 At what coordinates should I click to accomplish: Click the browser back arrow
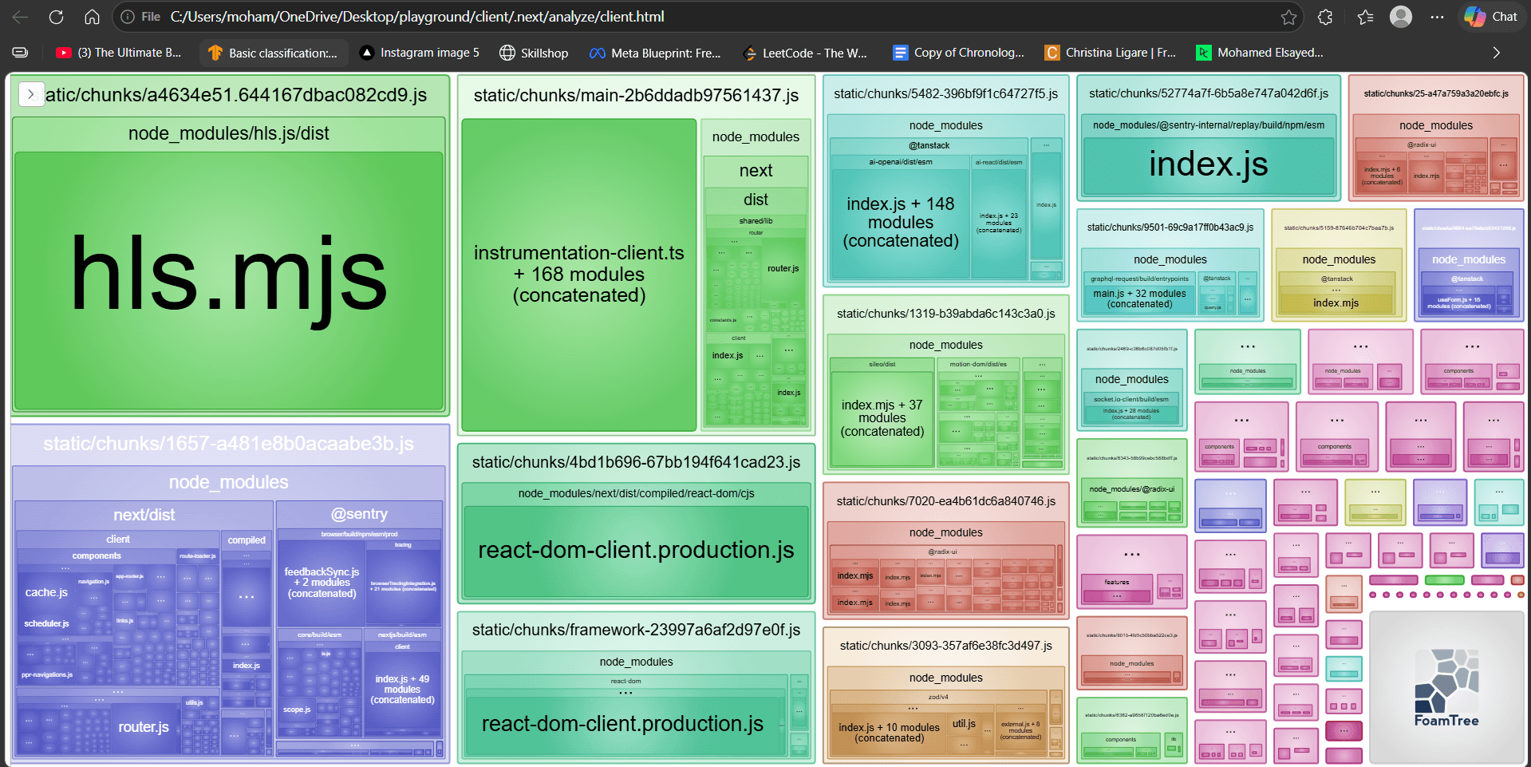(21, 17)
